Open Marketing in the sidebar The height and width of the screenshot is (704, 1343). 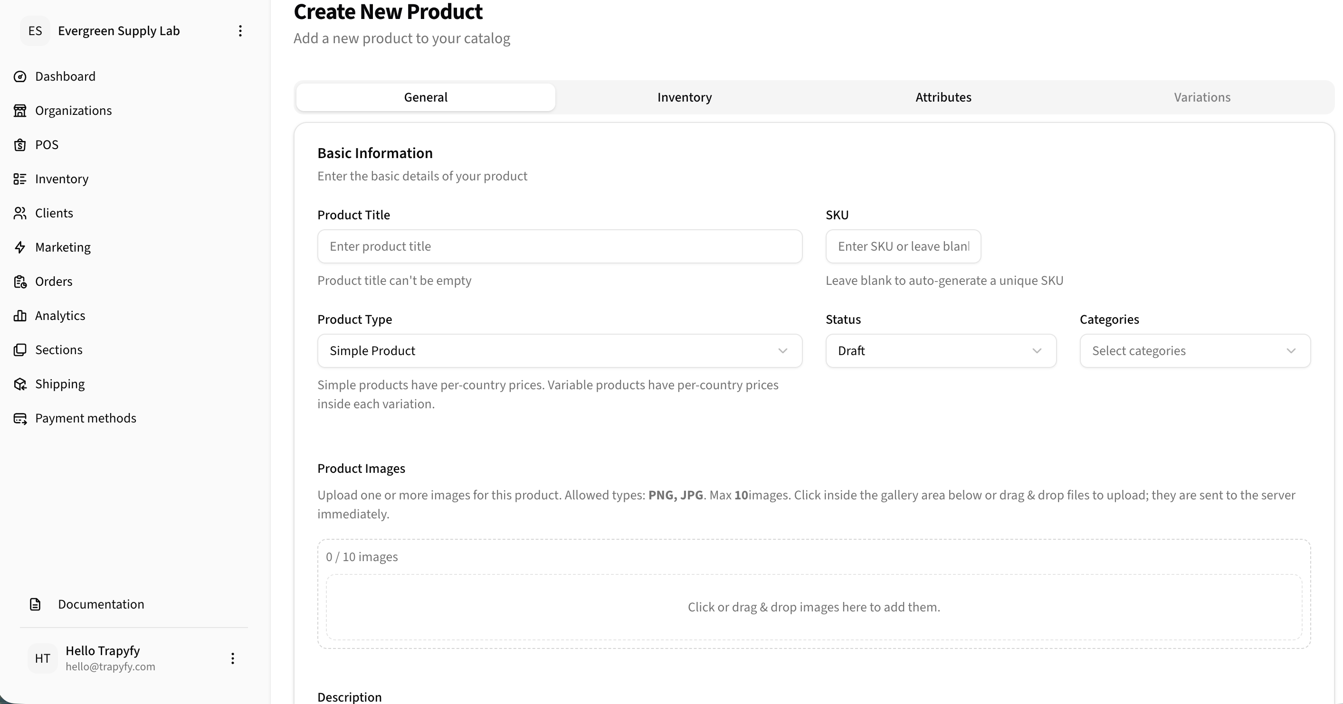[63, 247]
